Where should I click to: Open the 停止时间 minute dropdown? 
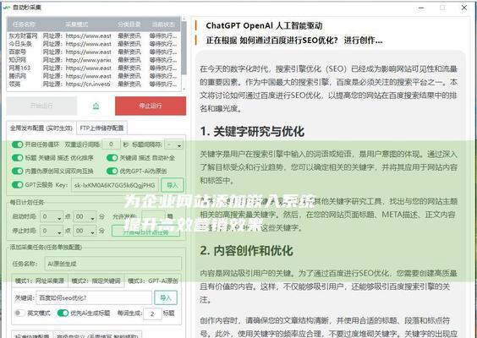coord(85,231)
